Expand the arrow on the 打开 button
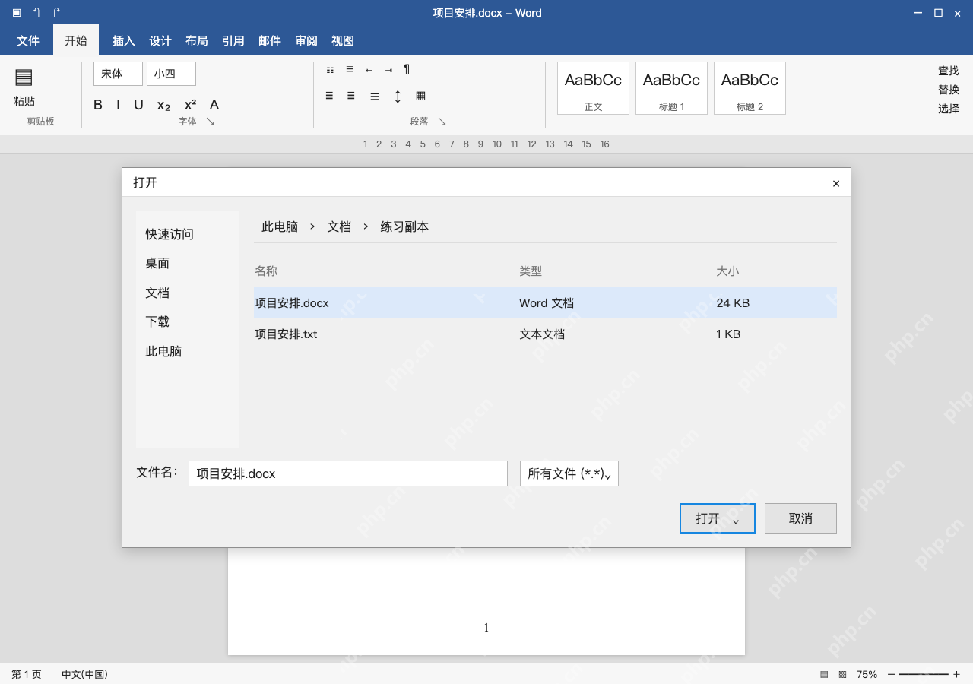The height and width of the screenshot is (684, 973). 736,521
